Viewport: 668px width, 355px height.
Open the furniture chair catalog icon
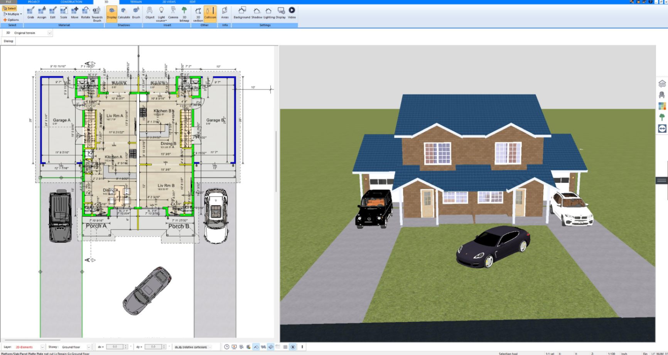pyautogui.click(x=662, y=95)
